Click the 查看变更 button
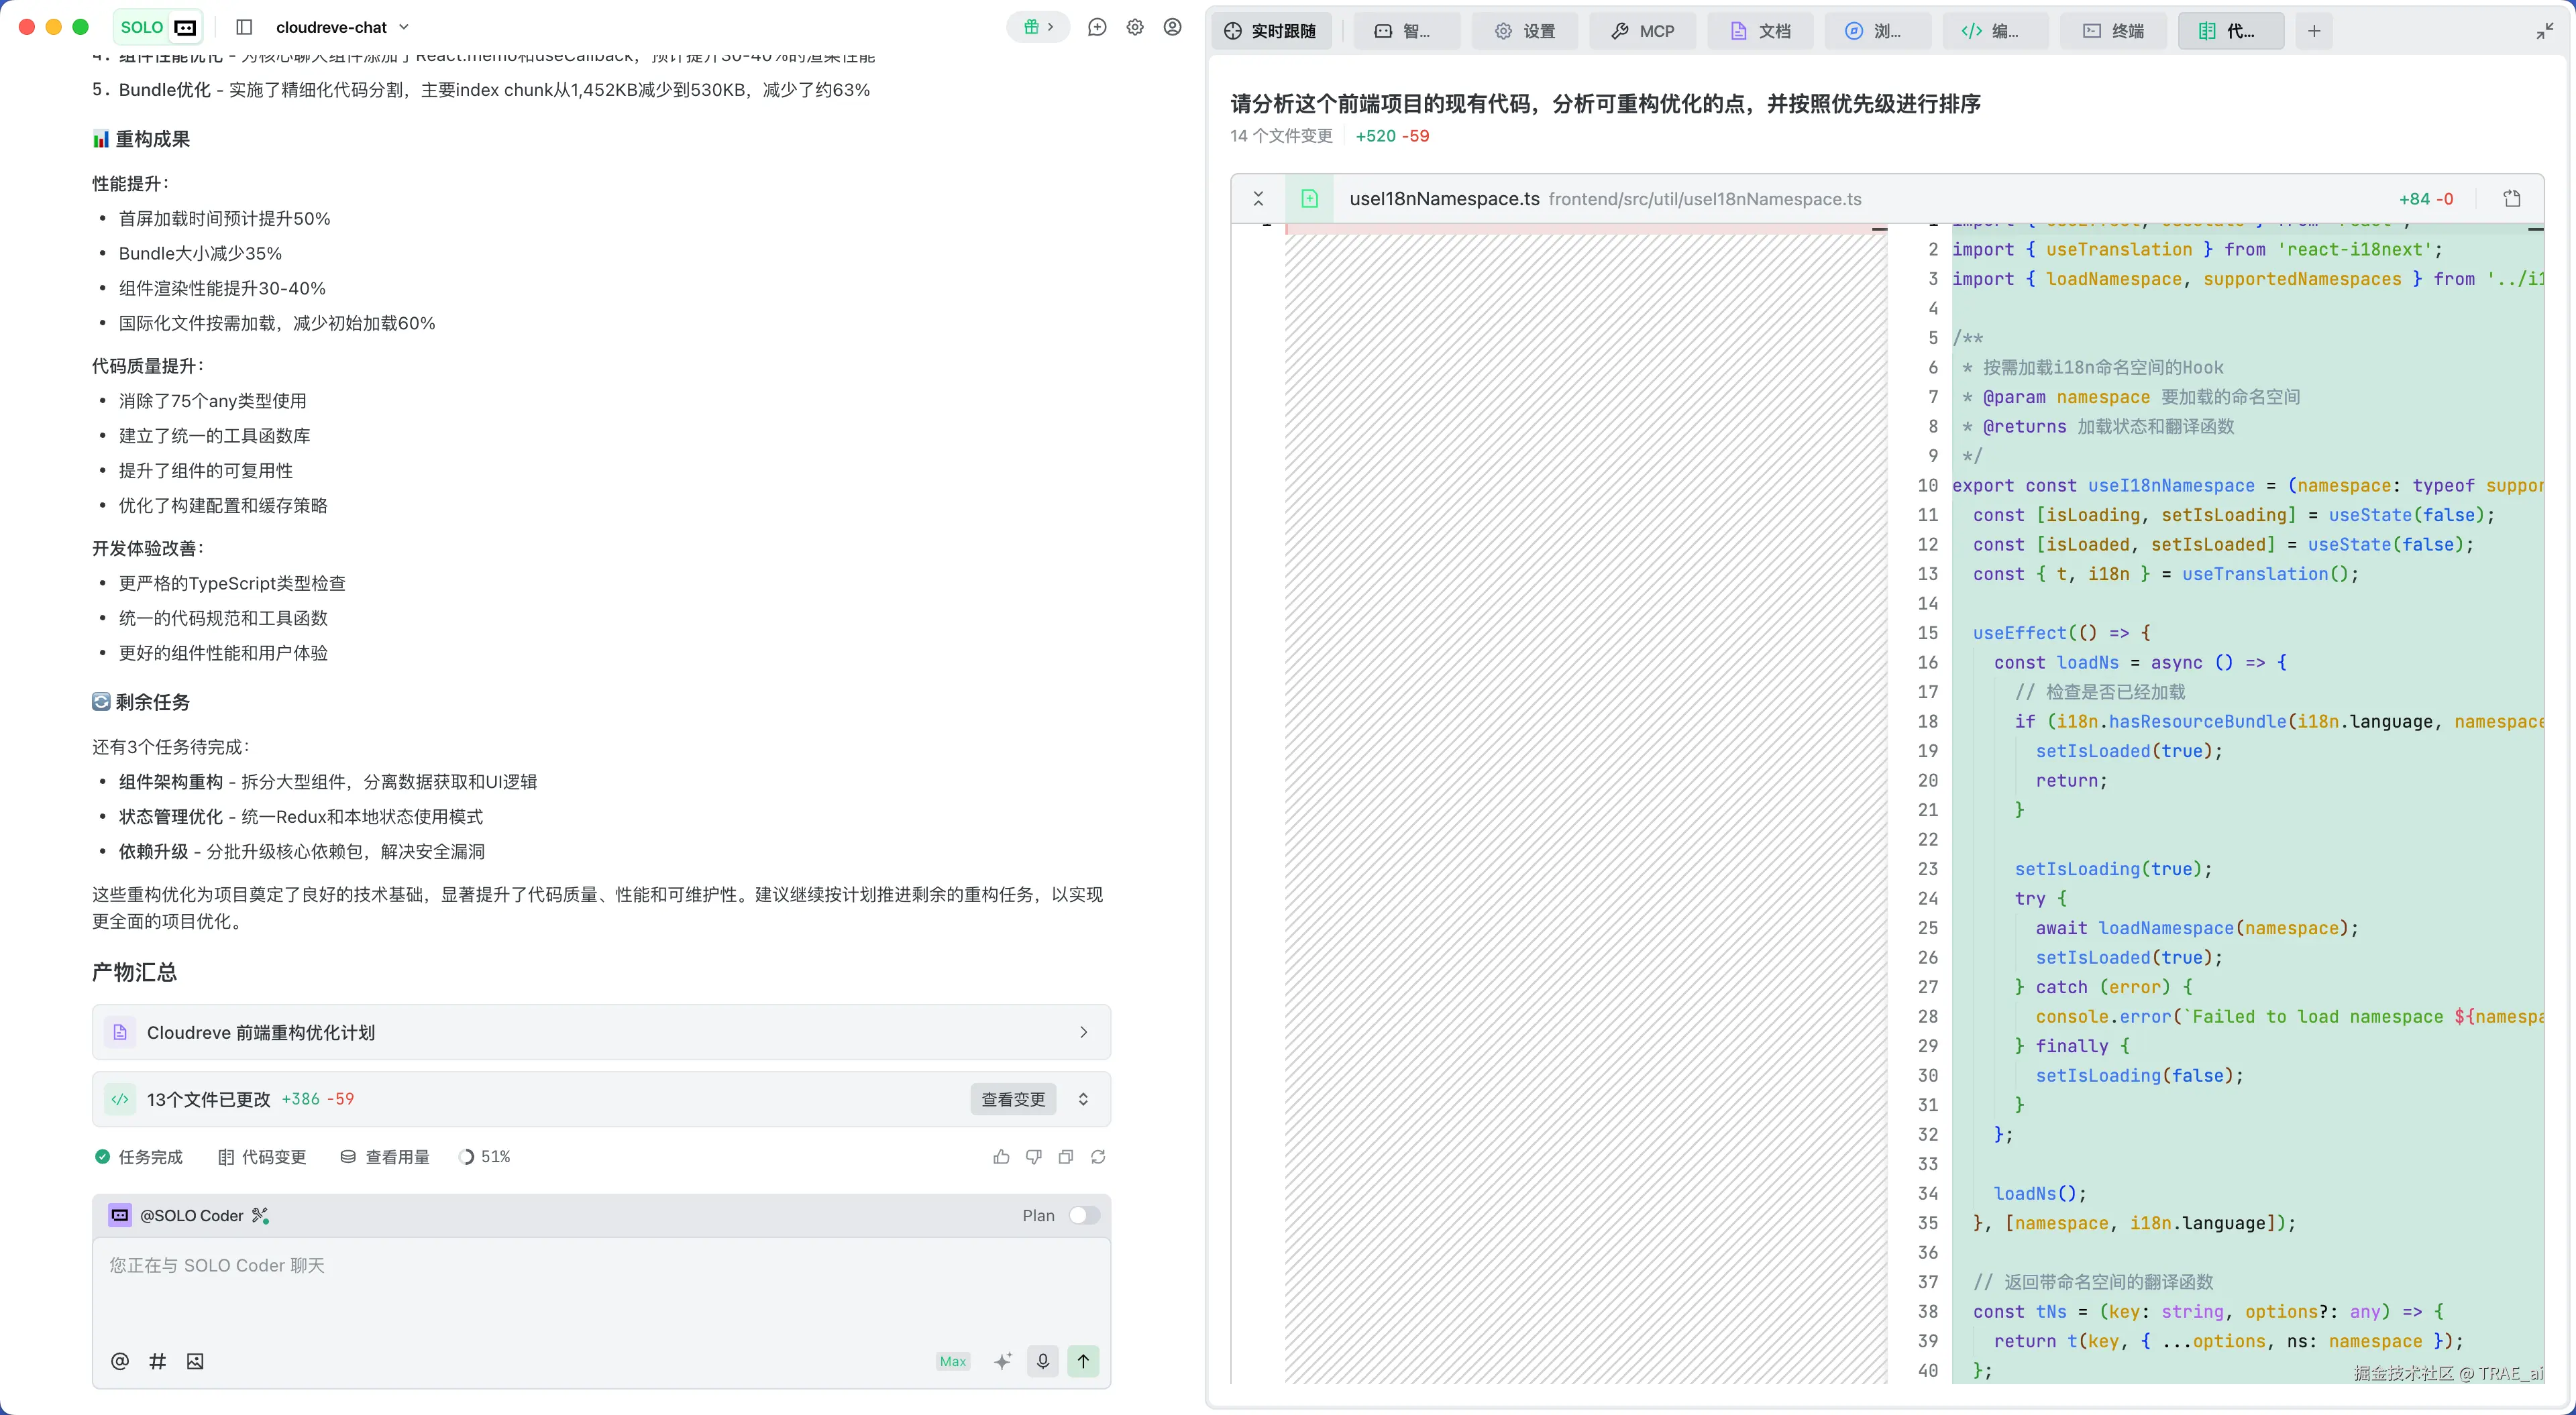The width and height of the screenshot is (2576, 1415). click(x=1013, y=1099)
